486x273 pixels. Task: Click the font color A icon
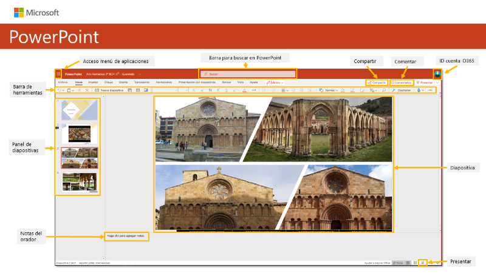click(x=244, y=90)
